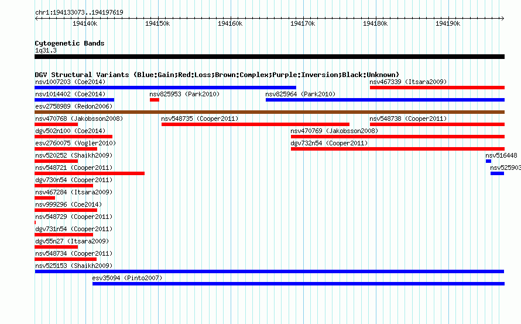Open variant nsv470768 (Jakobsson2008)
This screenshot has height=324, width=521.
pyautogui.click(x=79, y=119)
